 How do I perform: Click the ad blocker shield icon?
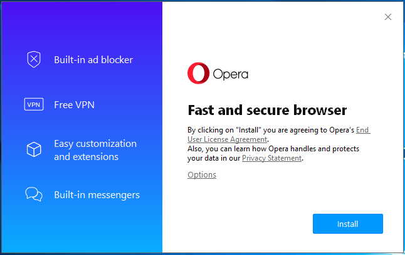click(x=34, y=59)
